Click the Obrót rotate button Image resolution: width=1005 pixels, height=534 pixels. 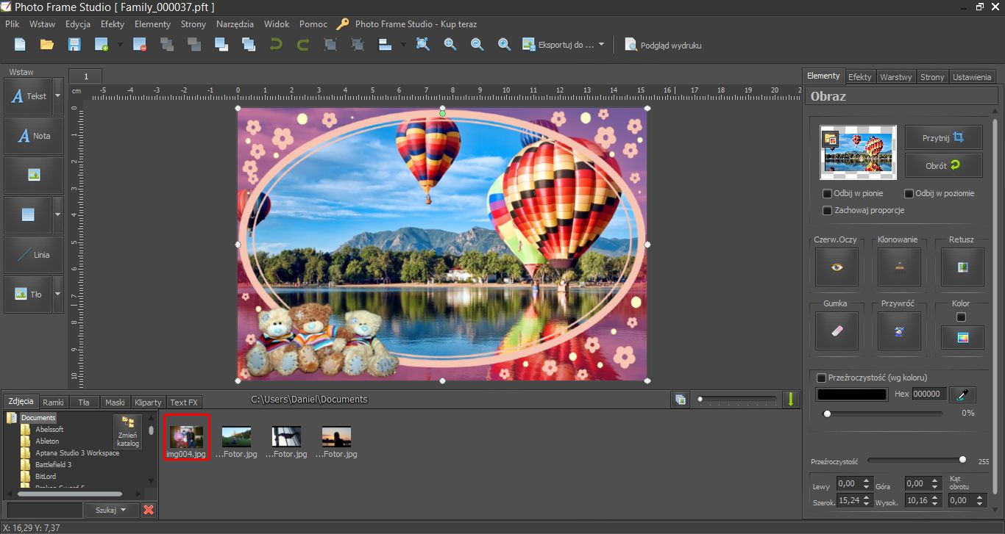tap(943, 165)
